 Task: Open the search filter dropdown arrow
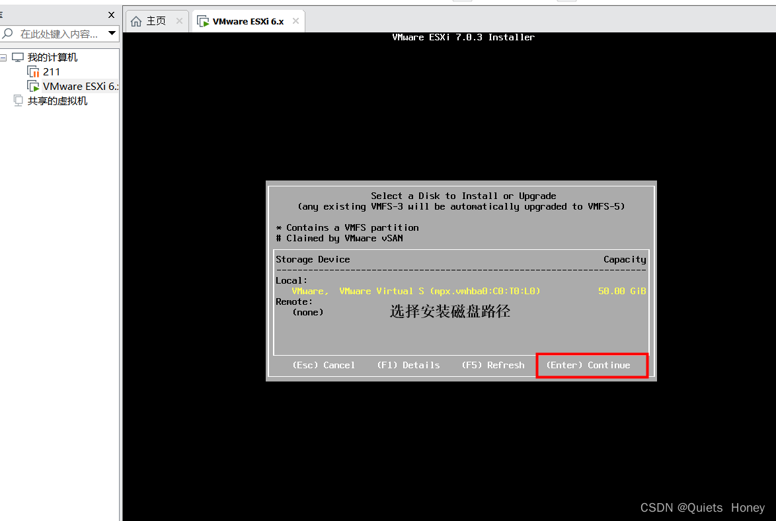pyautogui.click(x=112, y=33)
